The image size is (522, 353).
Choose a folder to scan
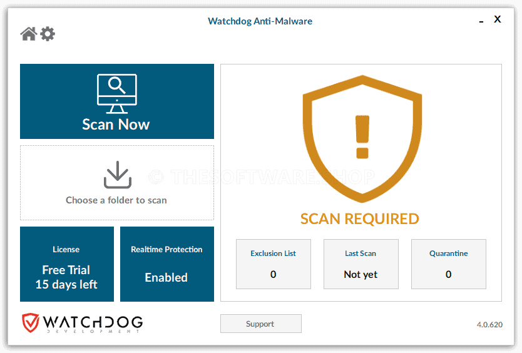[x=117, y=183]
